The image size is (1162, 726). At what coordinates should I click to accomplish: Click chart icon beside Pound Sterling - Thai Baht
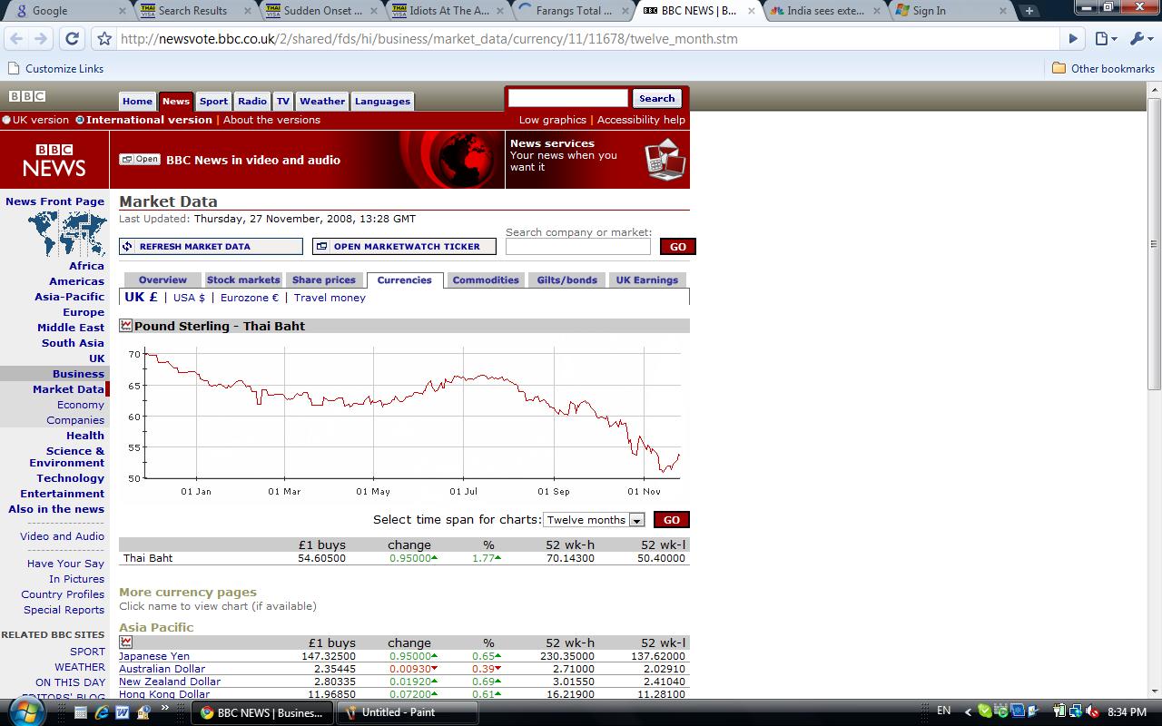pos(126,326)
